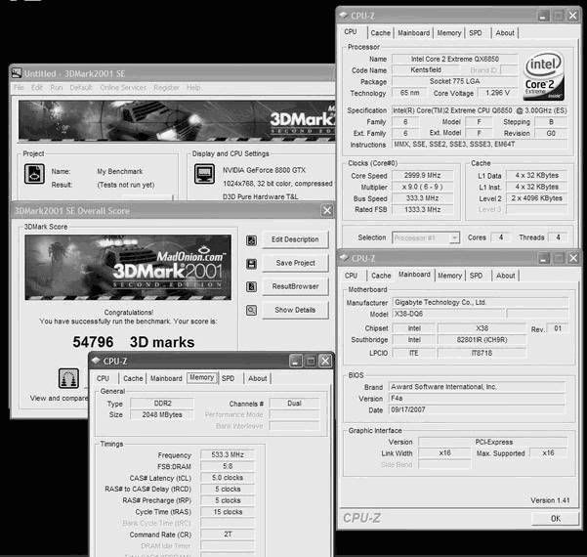The width and height of the screenshot is (587, 557).
Task: Select SPD tab in Memory CPU-Z window
Action: coord(228,379)
